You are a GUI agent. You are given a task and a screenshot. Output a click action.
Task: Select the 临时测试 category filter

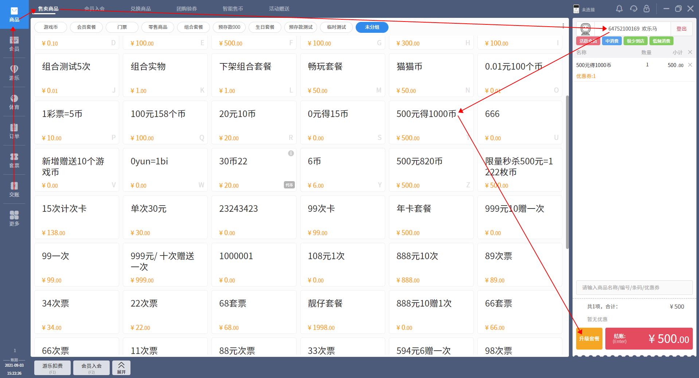[x=336, y=27]
